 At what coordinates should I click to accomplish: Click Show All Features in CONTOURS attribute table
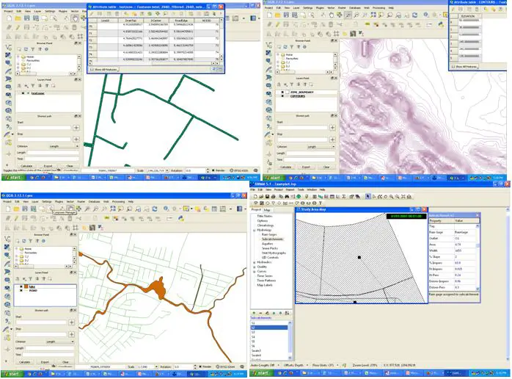click(x=465, y=66)
